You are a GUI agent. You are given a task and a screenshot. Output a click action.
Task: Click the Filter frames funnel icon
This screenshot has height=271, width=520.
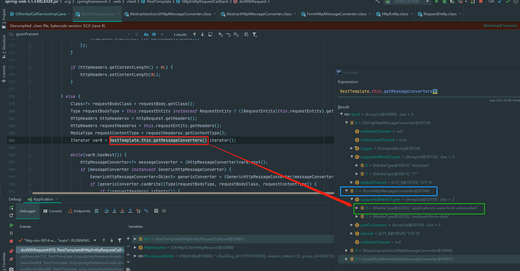120,240
